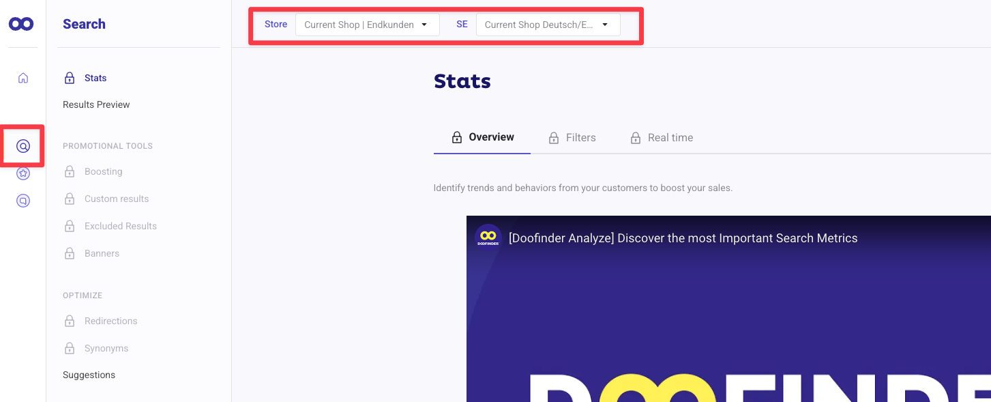Screen dimensions: 991x402
Task: Switch to the Filters tab
Action: tap(572, 137)
